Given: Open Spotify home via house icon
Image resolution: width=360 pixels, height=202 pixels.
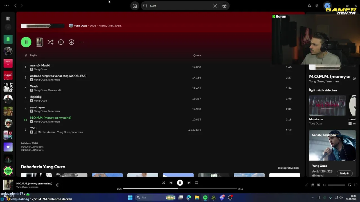Looking at the screenshot, I should (x=135, y=6).
